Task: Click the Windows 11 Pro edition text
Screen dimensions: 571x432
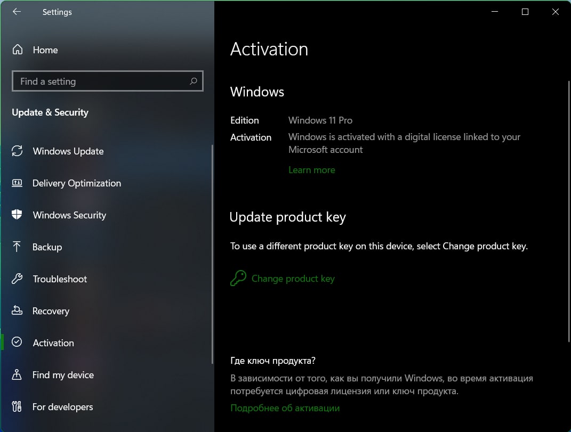Action: click(320, 120)
